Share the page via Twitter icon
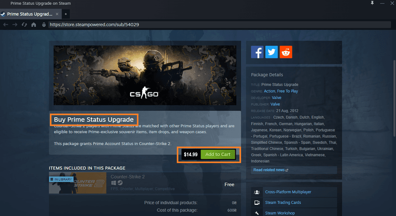396x216 pixels. (271, 52)
